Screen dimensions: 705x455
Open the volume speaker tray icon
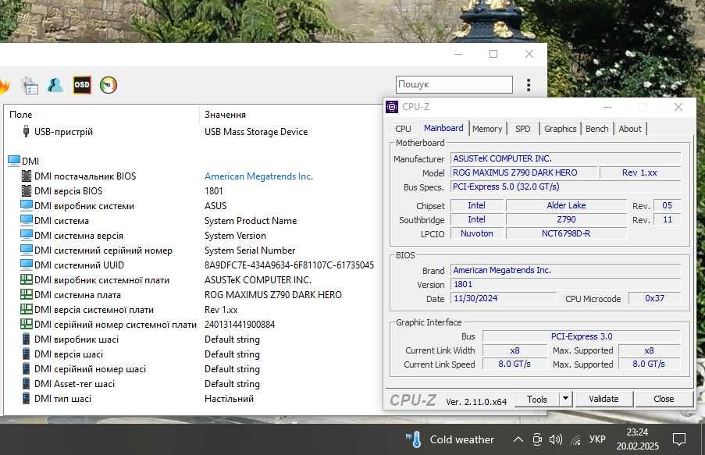pos(556,439)
